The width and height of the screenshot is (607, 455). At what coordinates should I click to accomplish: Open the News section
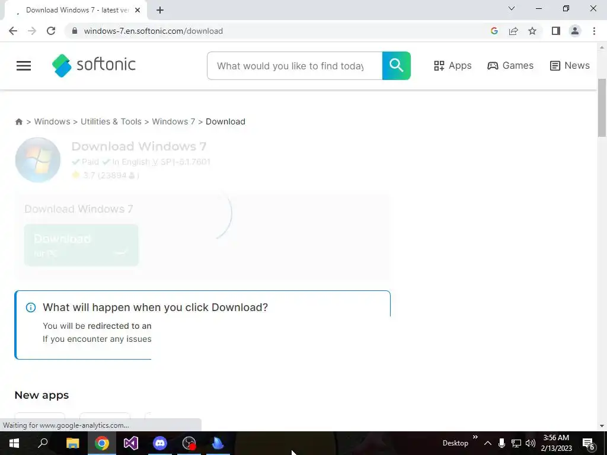click(570, 65)
